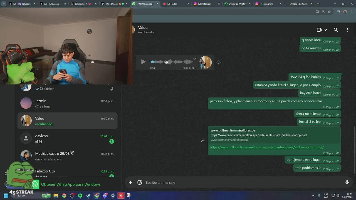This screenshot has width=356, height=200.
Task: Search within the Valuu conversation
Action: point(336,30)
